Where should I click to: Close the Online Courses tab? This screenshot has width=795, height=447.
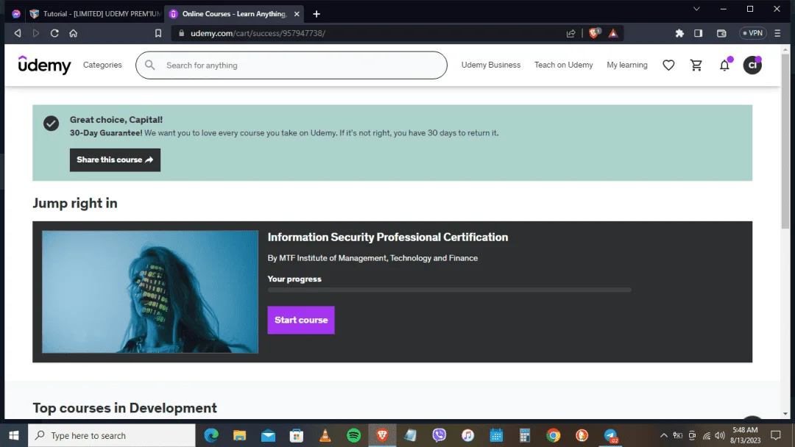click(x=297, y=14)
